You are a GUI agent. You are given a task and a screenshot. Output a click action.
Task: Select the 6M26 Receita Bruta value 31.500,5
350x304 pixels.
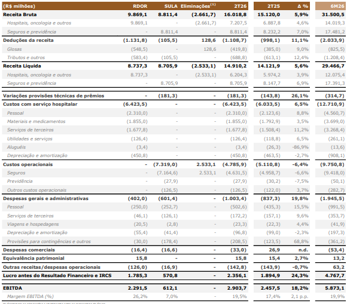[333, 15]
